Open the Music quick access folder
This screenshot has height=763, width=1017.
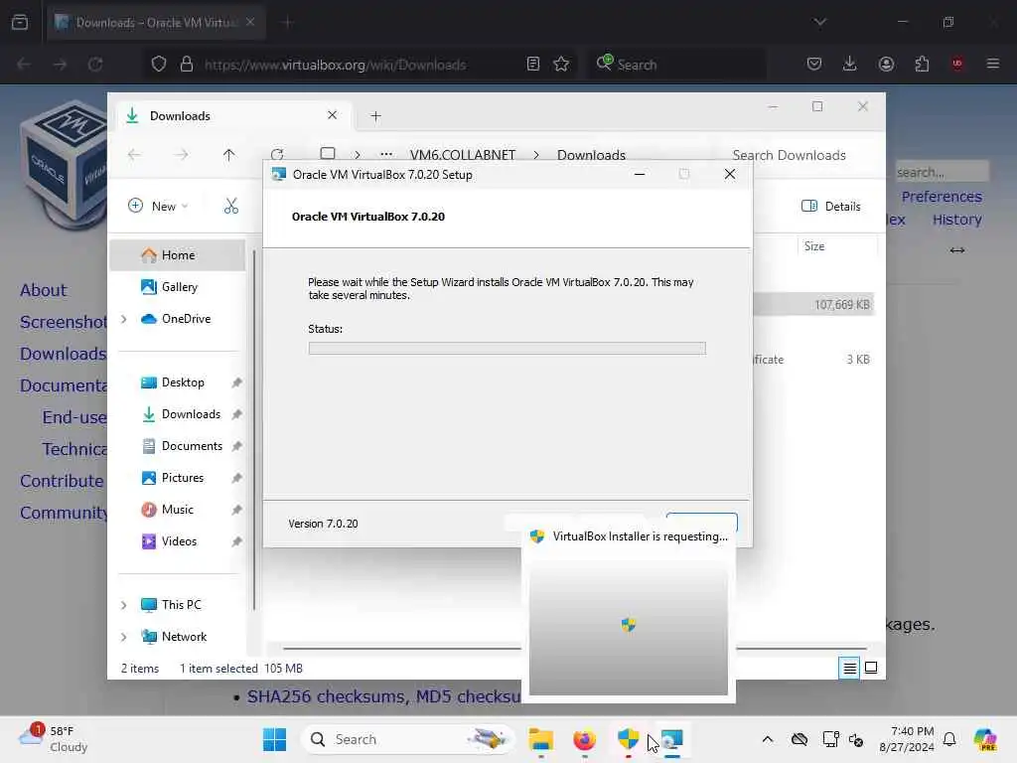177,510
